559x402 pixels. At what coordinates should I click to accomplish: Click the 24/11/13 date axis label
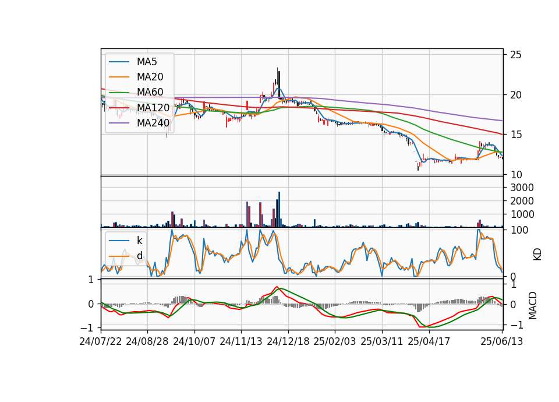click(241, 341)
